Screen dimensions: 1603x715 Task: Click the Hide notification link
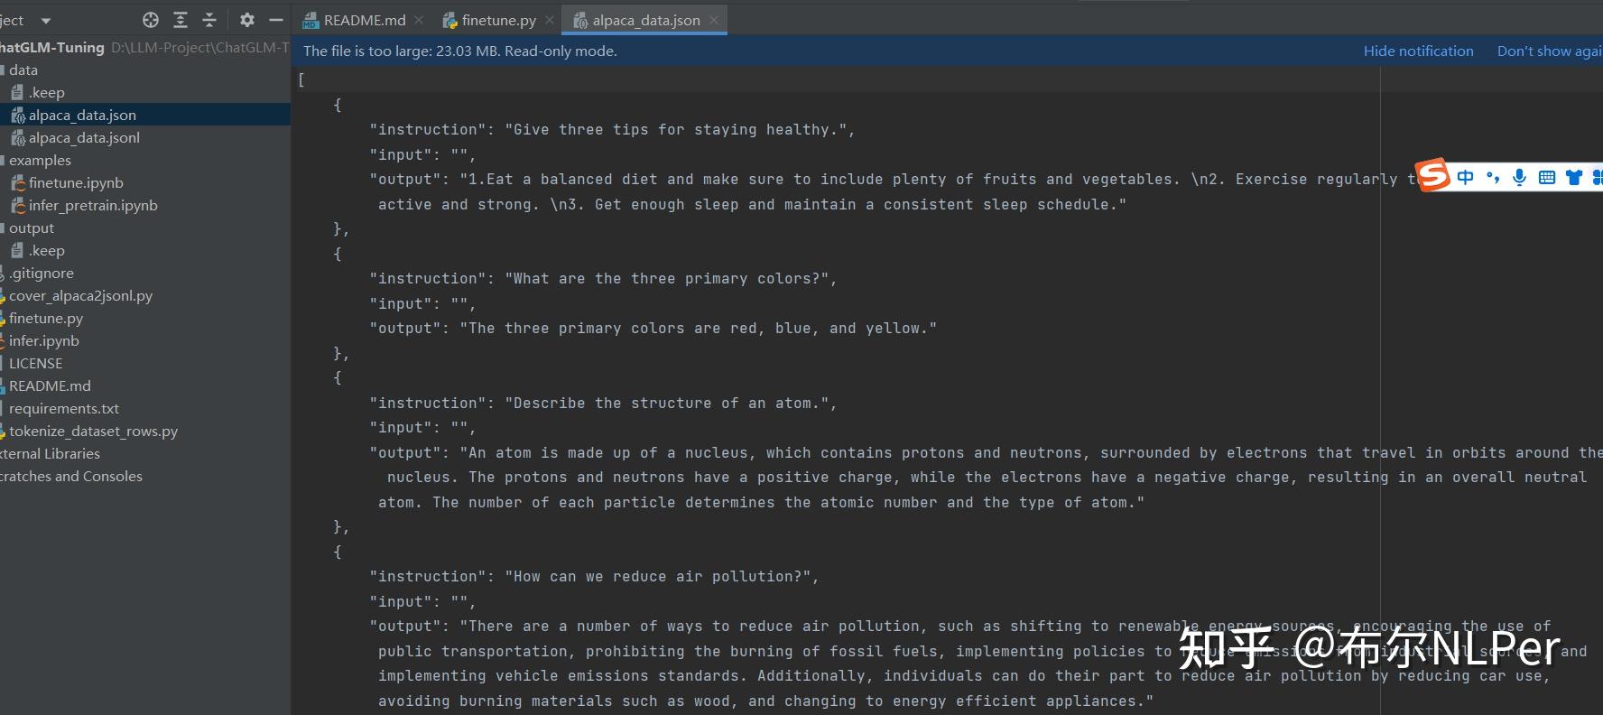point(1418,51)
